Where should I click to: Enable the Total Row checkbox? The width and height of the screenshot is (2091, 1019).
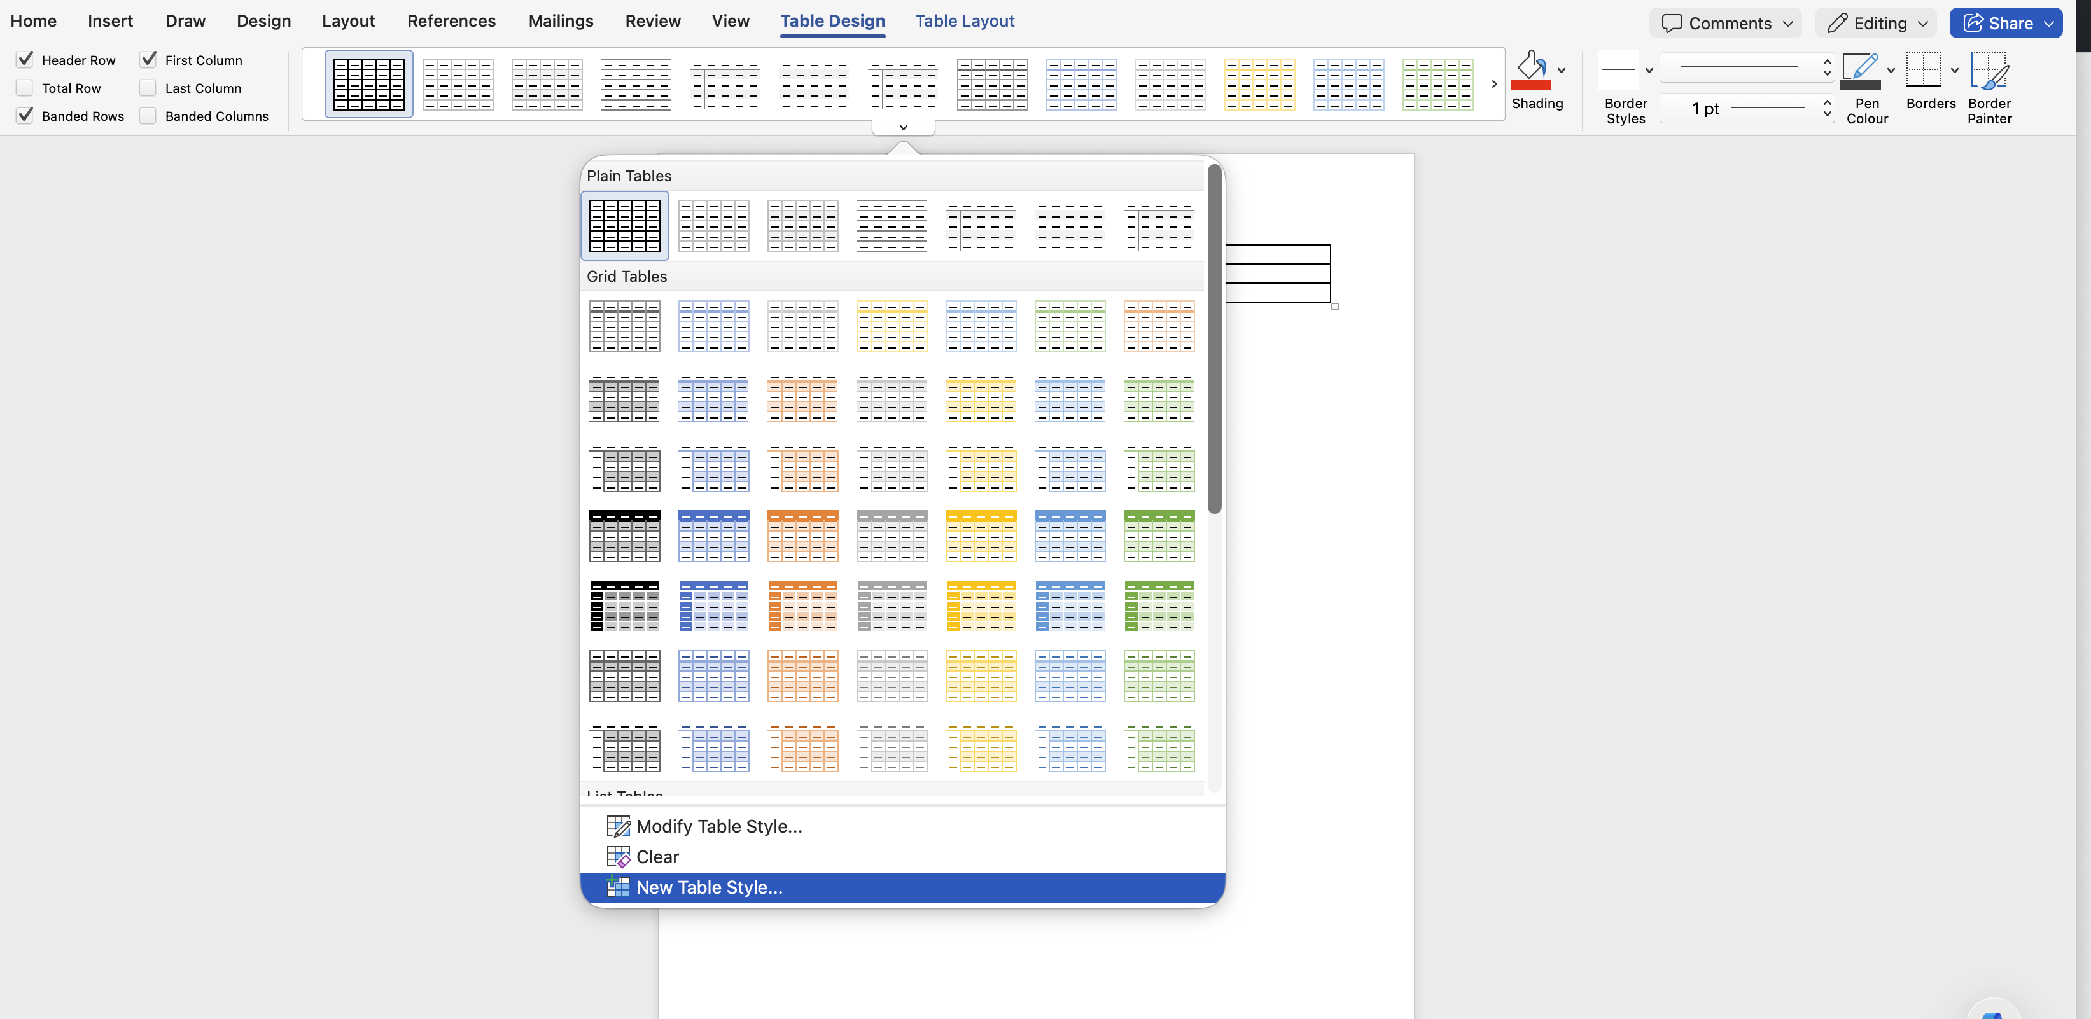coord(24,88)
